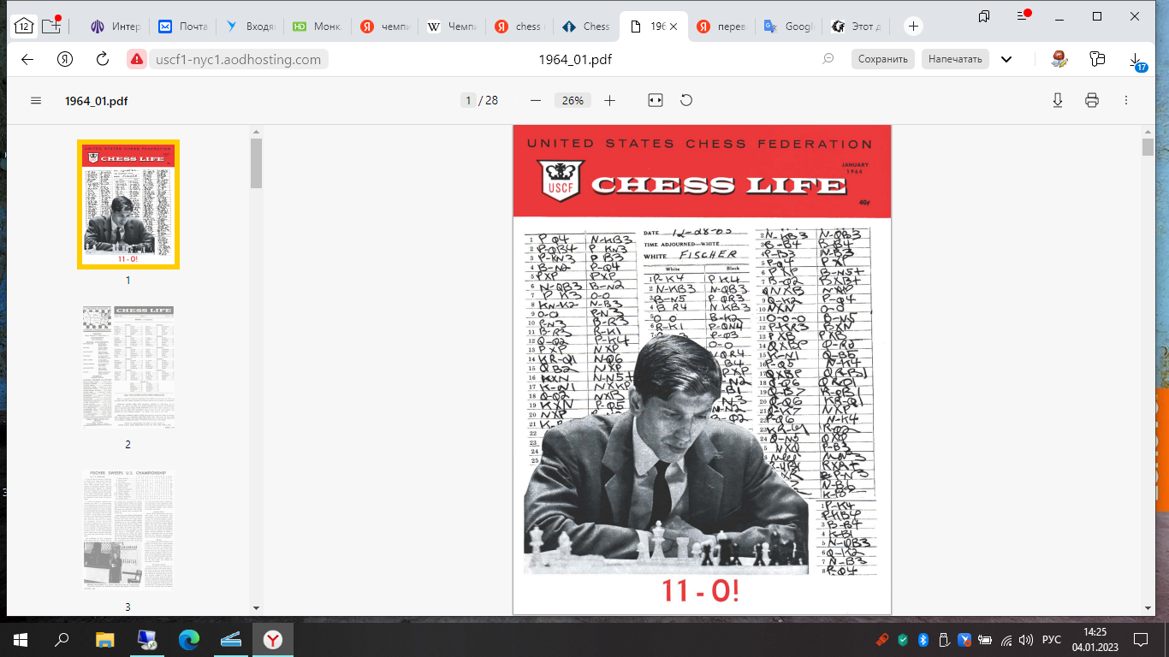Click the document vertical scrollbar thumb

tap(1148, 146)
